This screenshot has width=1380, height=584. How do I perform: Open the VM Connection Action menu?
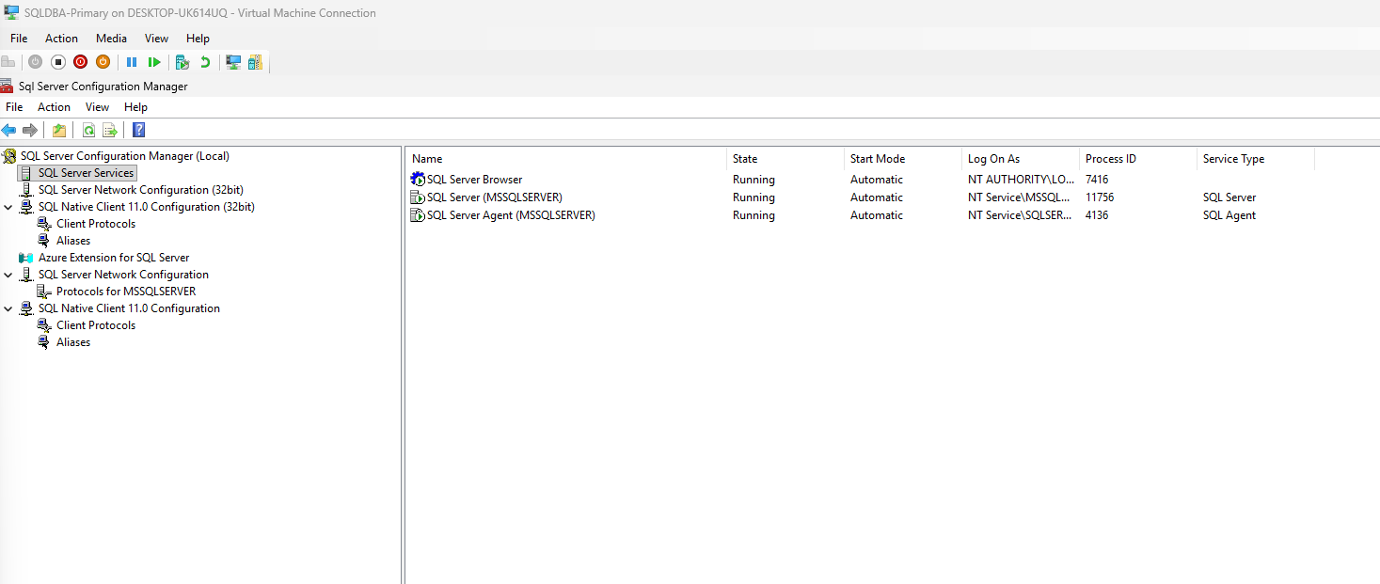tap(62, 39)
